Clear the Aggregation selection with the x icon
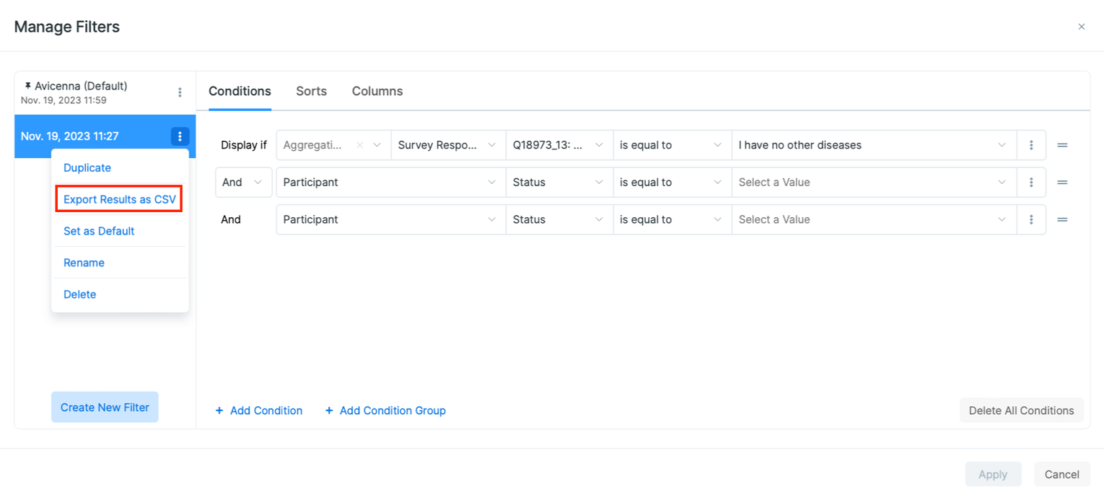Image resolution: width=1104 pixels, height=495 pixels. (x=359, y=145)
